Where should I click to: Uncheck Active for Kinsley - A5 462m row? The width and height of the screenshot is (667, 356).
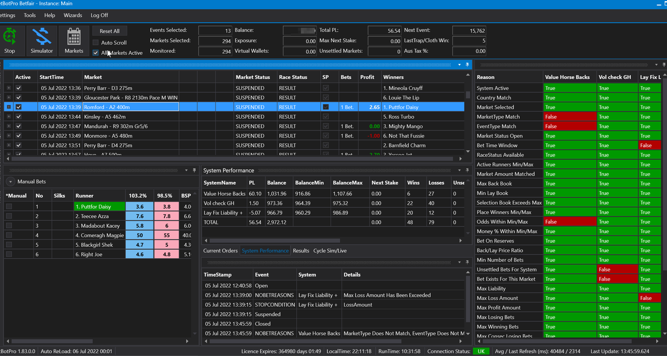pyautogui.click(x=18, y=117)
